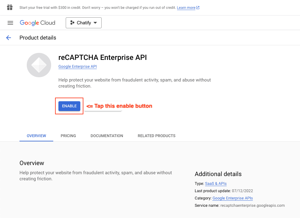Click the recaptchaenterprise.googleapis.com service name
This screenshot has height=218, width=300.
pyautogui.click(x=253, y=206)
